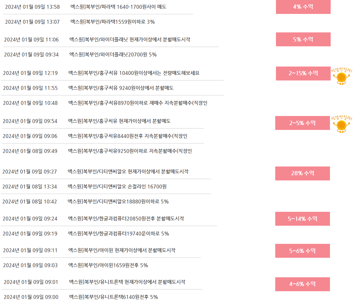Open 흥구석유 10400원이상에서는 전량매도해보세요 entry

pos(134,73)
